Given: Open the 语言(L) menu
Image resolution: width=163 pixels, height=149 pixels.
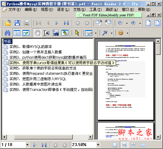Looking at the screenshot, I should [63, 10].
